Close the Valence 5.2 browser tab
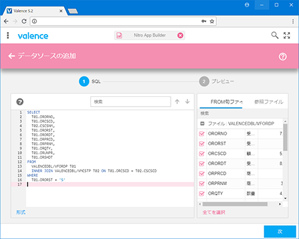The height and width of the screenshot is (239, 299). pos(61,11)
